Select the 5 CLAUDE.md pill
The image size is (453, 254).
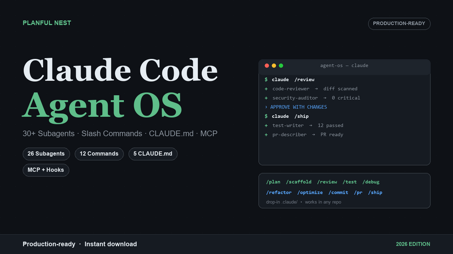(153, 154)
